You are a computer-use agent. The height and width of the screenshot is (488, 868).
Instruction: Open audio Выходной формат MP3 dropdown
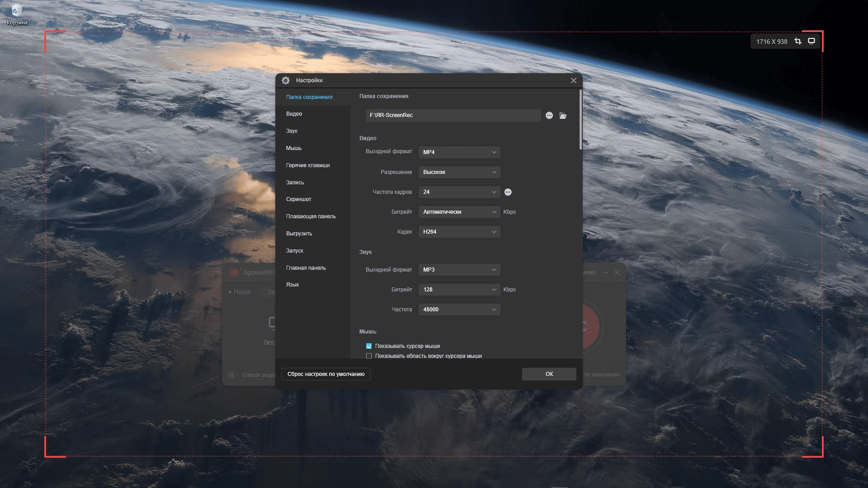coord(459,270)
